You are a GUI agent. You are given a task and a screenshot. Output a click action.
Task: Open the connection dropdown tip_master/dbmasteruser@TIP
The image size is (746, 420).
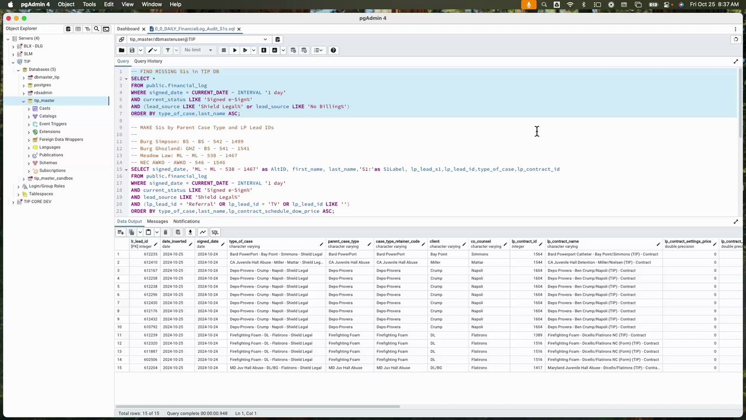click(x=198, y=40)
